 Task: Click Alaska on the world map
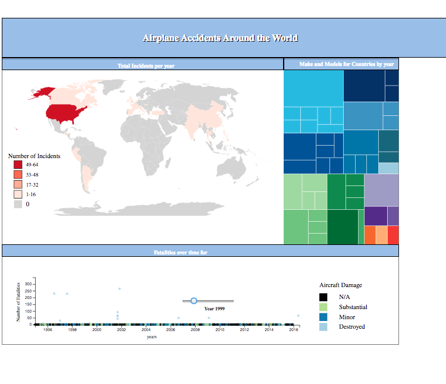(x=43, y=92)
